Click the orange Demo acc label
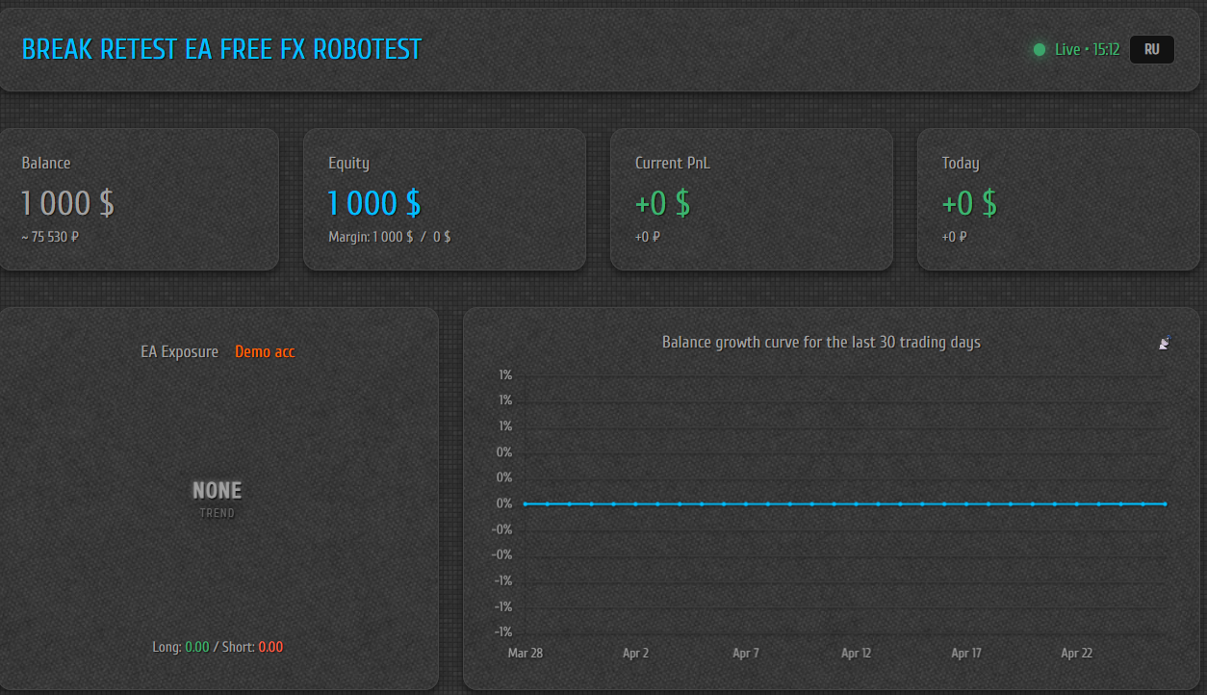Image resolution: width=1207 pixels, height=695 pixels. click(x=265, y=352)
